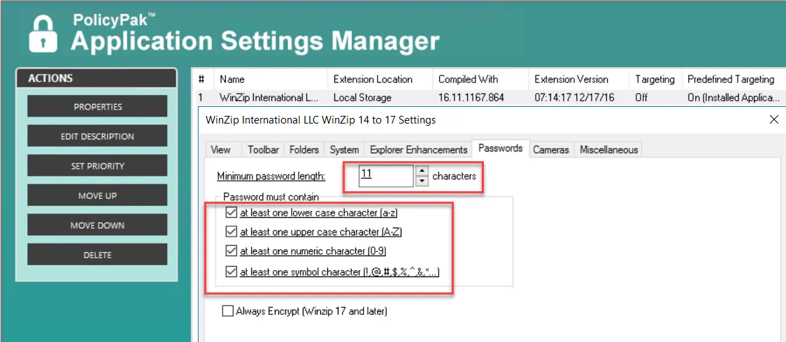This screenshot has height=342, width=786.
Task: Click the Predefined Targeting column header
Action: point(734,79)
